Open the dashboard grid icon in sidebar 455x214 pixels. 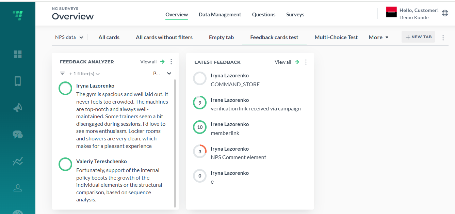[x=18, y=54]
